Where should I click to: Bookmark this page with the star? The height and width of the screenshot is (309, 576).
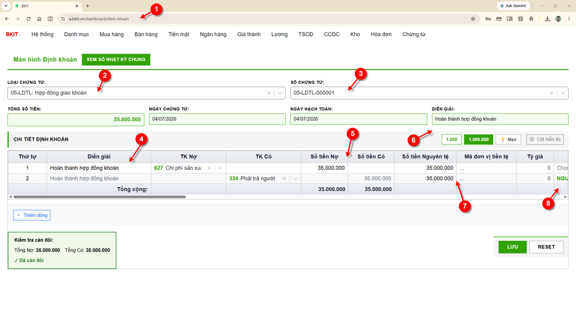473,19
